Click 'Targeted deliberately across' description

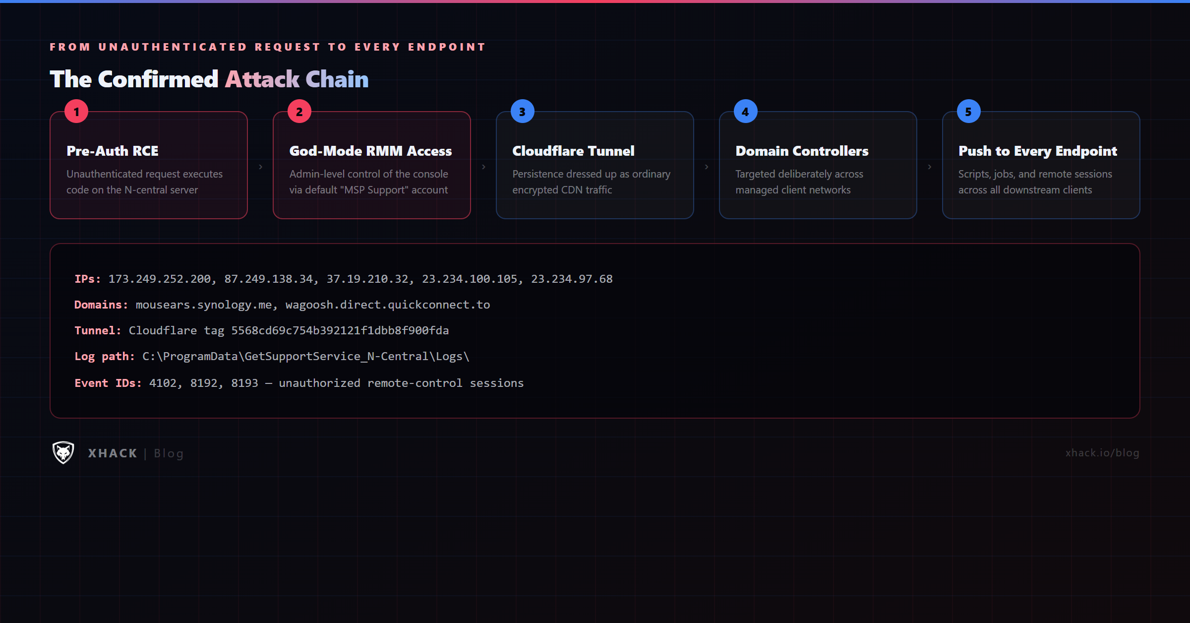pyautogui.click(x=799, y=174)
